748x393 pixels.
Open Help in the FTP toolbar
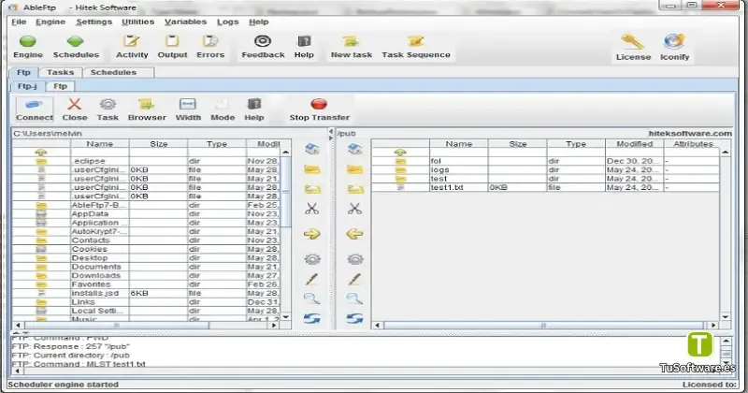point(253,109)
